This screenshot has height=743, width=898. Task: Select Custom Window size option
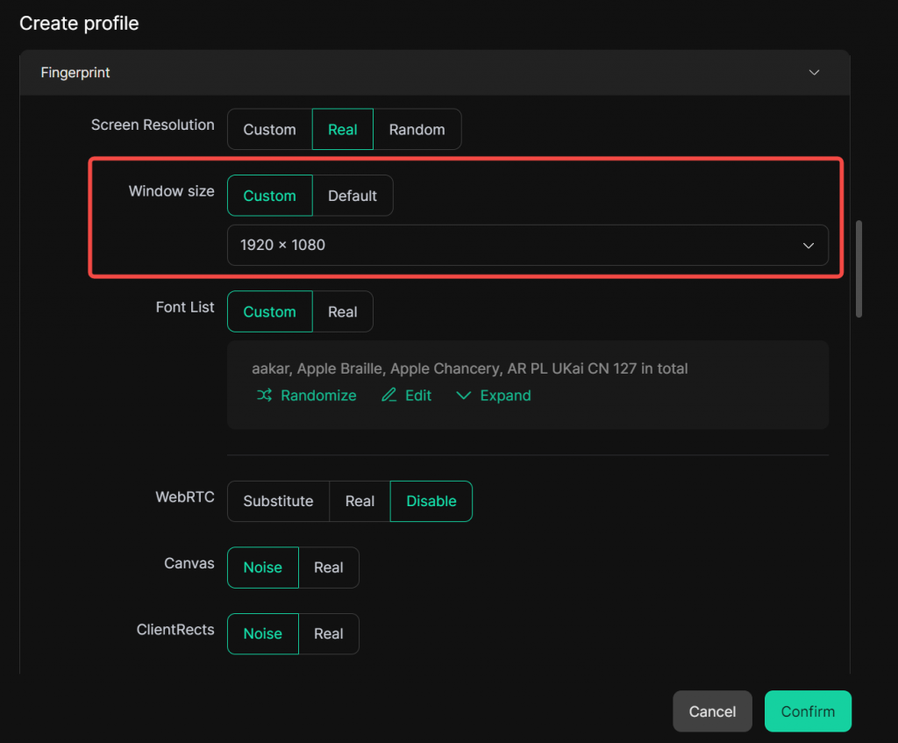pos(269,196)
